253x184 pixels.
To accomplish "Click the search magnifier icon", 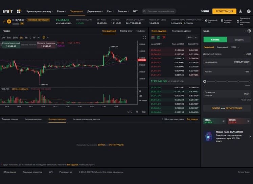I will click(144, 11).
